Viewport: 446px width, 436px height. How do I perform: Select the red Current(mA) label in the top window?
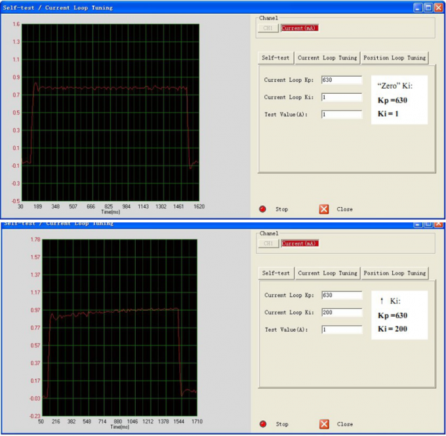tap(299, 28)
